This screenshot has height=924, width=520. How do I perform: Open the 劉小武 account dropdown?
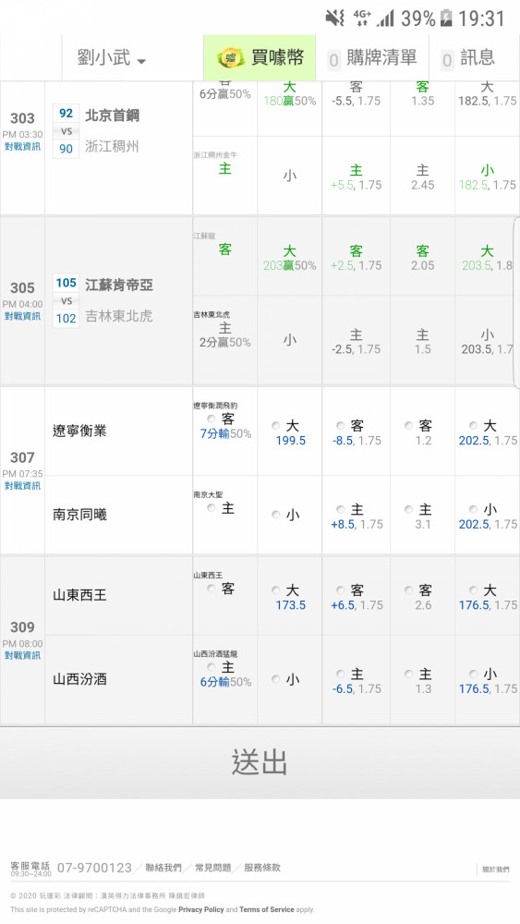112,57
